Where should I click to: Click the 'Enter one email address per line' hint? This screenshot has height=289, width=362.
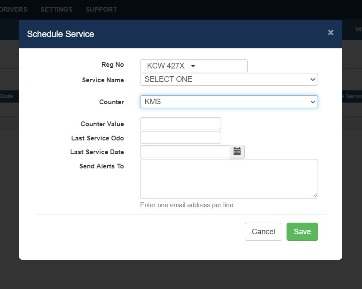[187, 205]
